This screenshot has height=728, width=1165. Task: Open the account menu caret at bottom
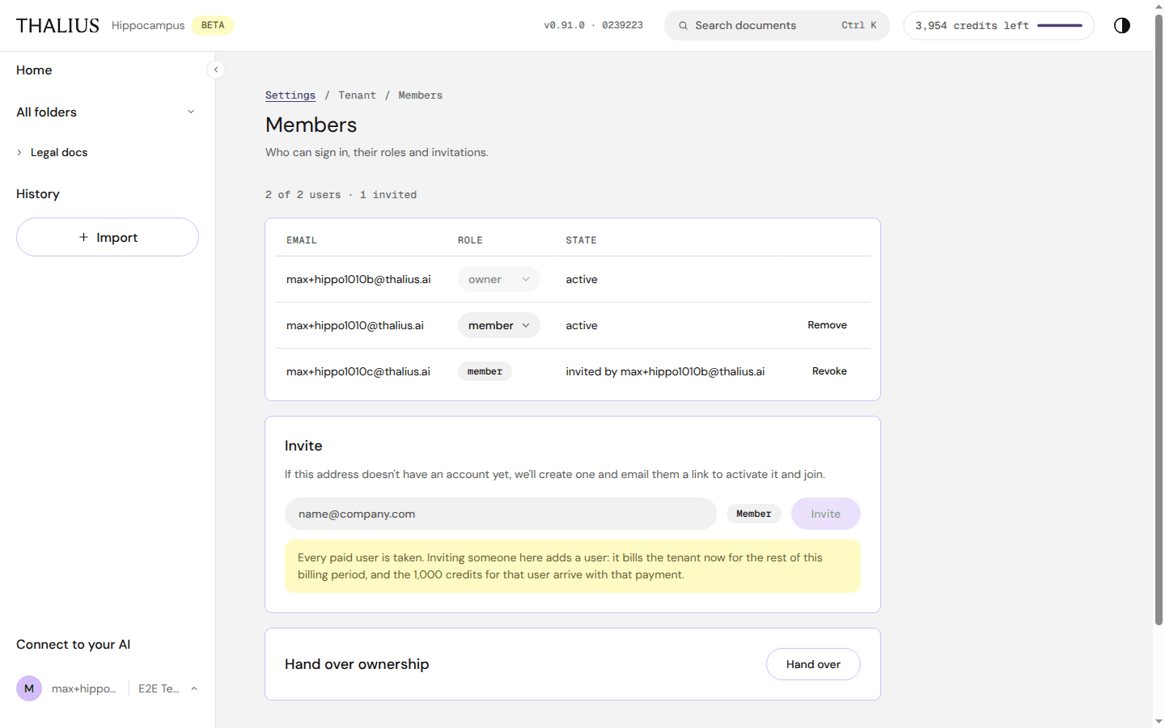194,688
